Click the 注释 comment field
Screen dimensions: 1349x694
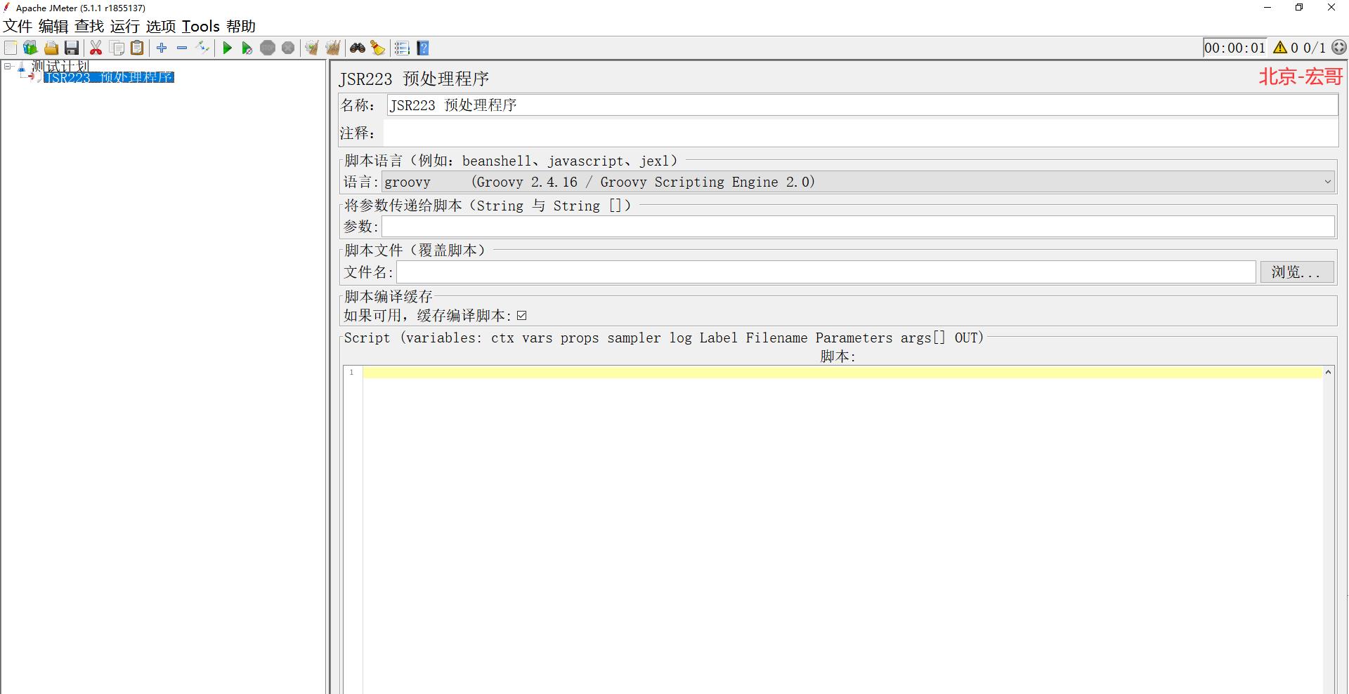point(860,133)
